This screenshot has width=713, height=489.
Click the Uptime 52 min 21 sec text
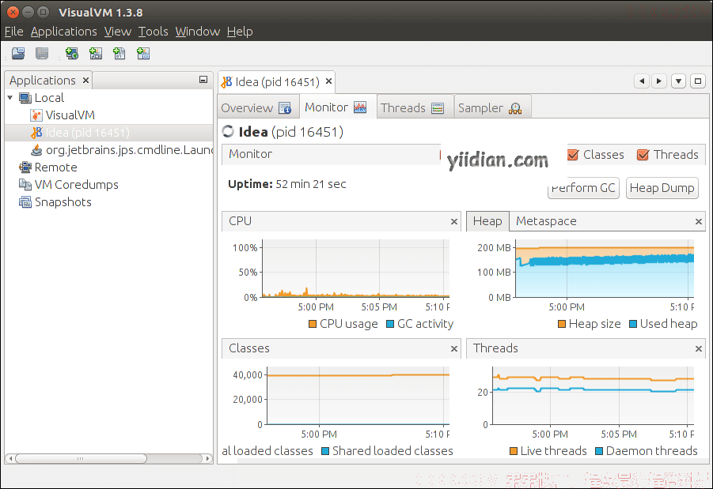click(287, 184)
